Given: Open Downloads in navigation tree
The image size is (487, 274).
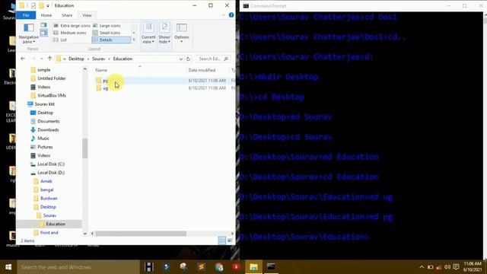Looking at the screenshot, I should tap(48, 130).
